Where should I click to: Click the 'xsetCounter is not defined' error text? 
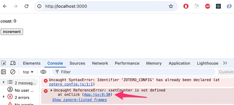(x=137, y=90)
